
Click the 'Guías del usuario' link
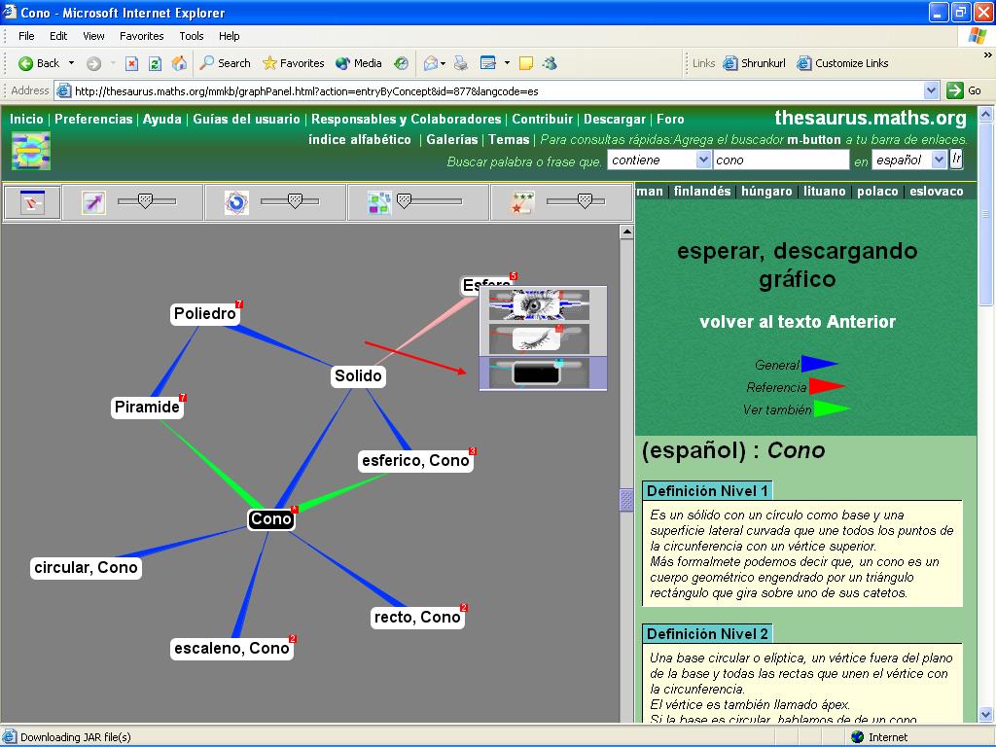[x=246, y=120]
